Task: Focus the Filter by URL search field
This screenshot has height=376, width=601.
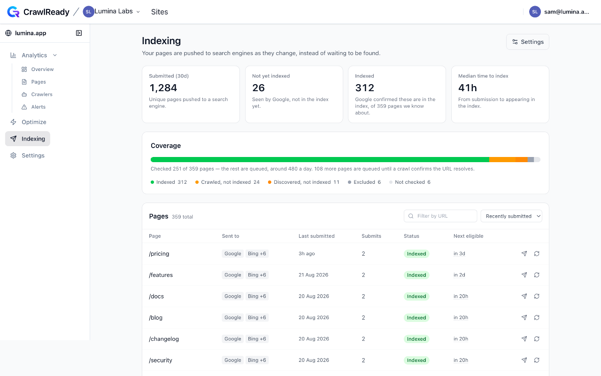Action: click(440, 216)
